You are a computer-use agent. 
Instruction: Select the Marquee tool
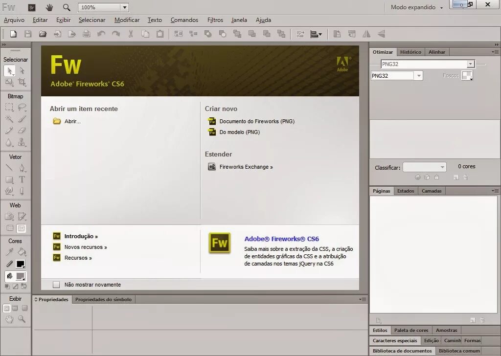(x=9, y=107)
